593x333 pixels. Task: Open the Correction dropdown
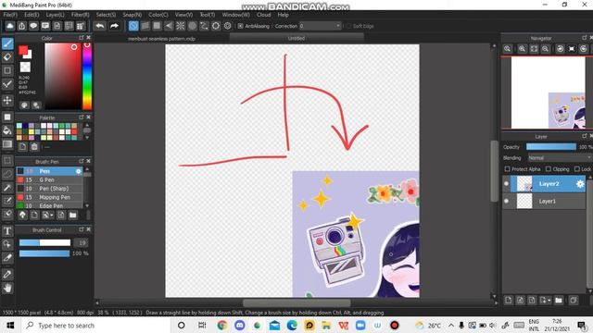(320, 26)
